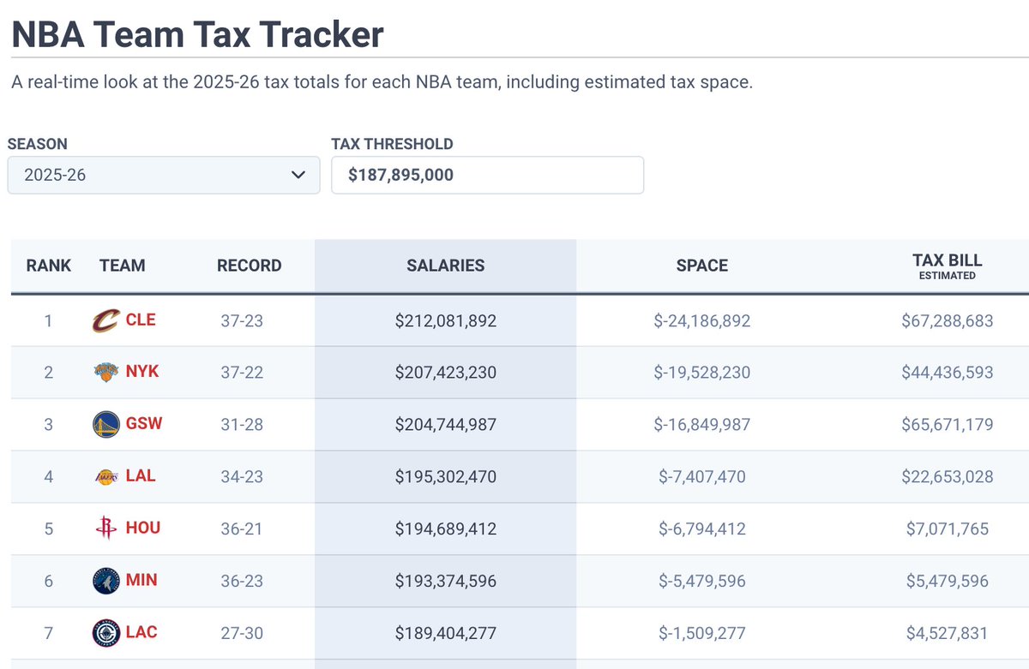Image resolution: width=1029 pixels, height=669 pixels.
Task: Click the Houston Rockets logo
Action: click(105, 529)
